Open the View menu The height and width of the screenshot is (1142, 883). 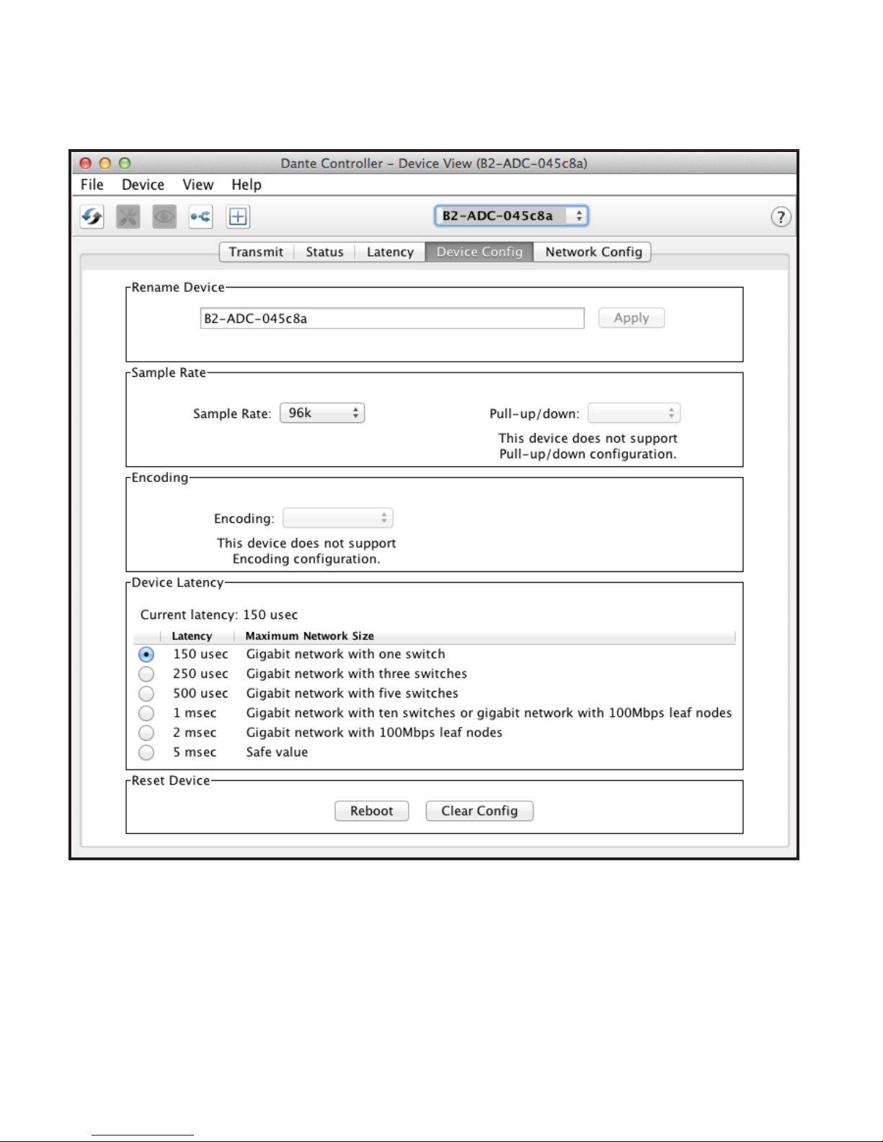pyautogui.click(x=198, y=184)
